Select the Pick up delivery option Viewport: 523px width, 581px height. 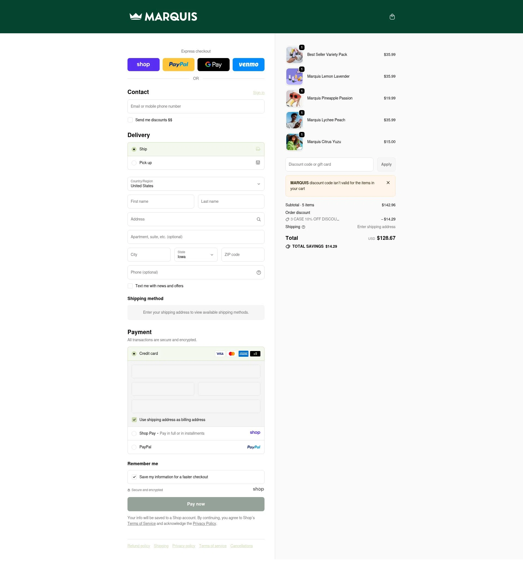pyautogui.click(x=134, y=163)
